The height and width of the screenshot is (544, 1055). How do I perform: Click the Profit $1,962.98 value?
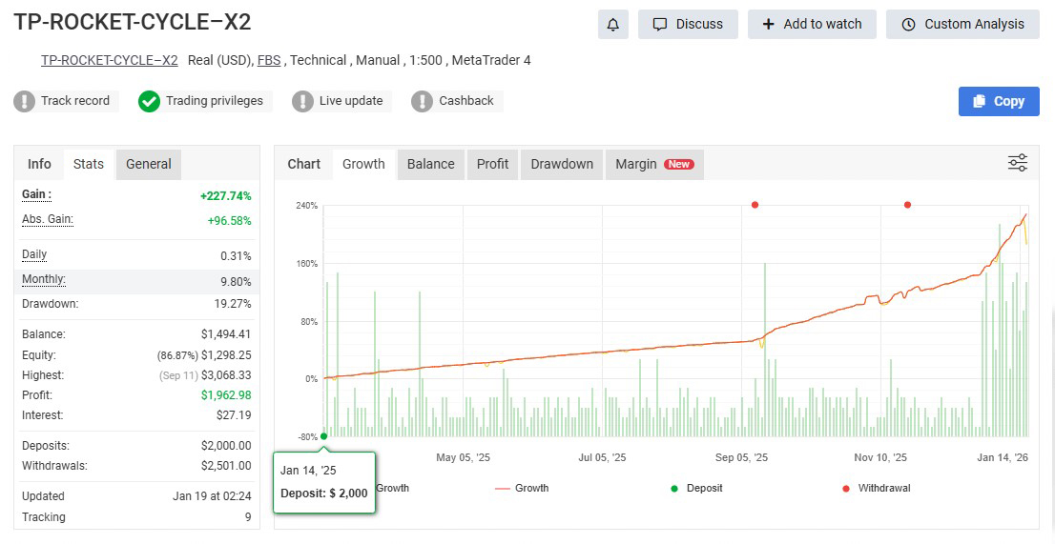pyautogui.click(x=226, y=395)
